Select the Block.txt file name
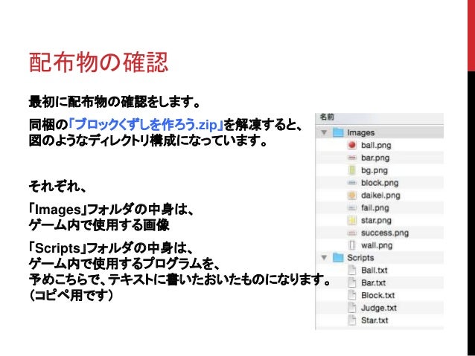Image resolution: width=475 pixels, height=356 pixels. point(378,296)
